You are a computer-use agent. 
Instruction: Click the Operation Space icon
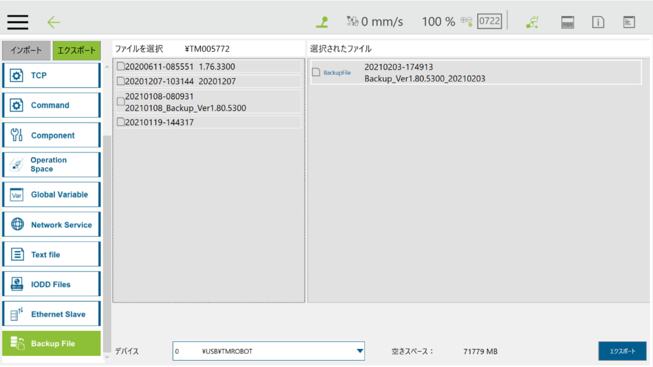click(16, 165)
